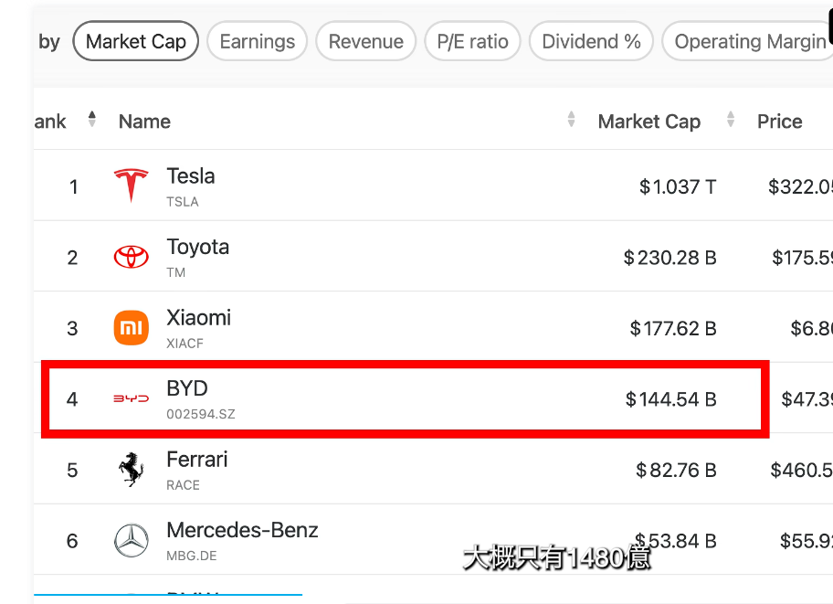Rank companies by Operating Margin

click(749, 41)
